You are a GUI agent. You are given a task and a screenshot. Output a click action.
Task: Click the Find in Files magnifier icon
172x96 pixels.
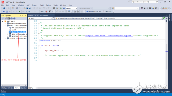(x=57, y=8)
